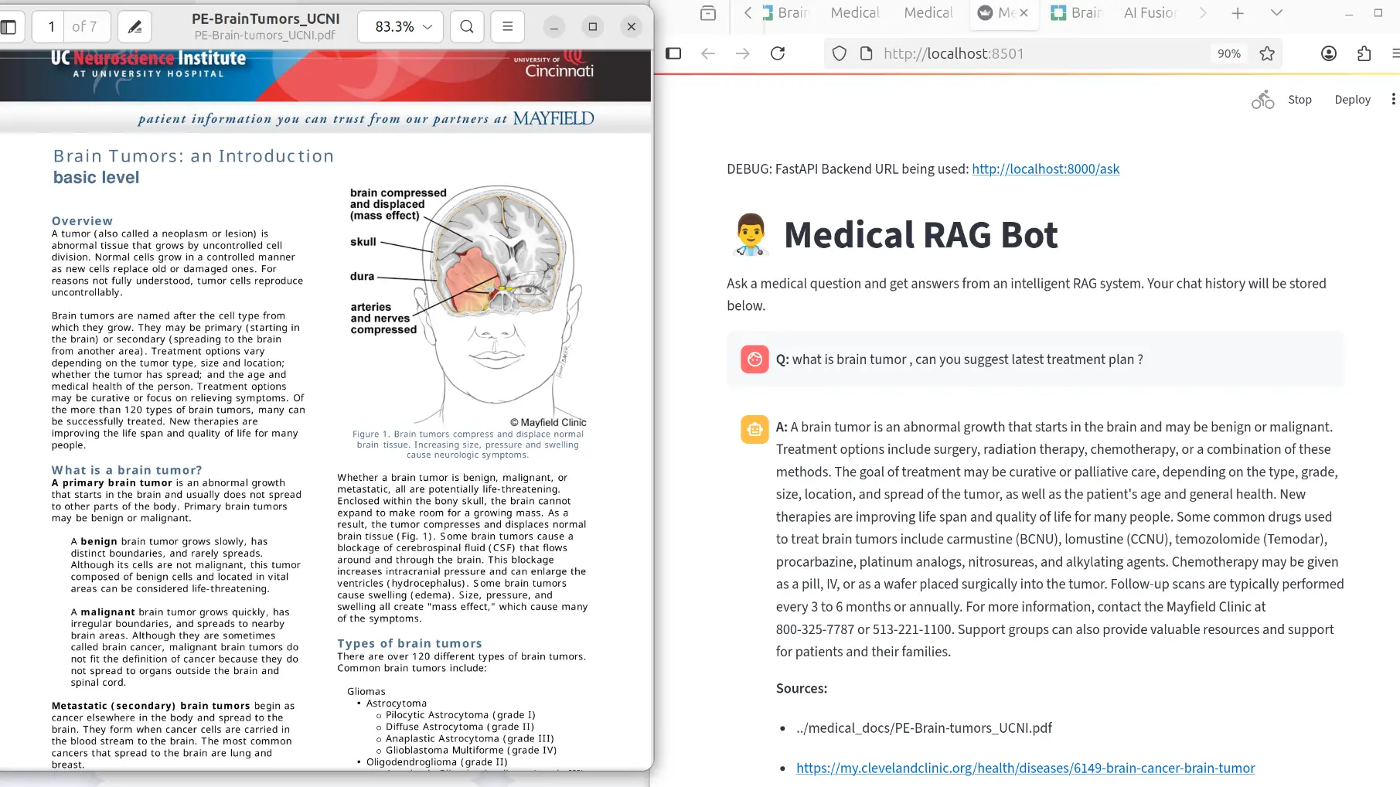Bookmark this page with the star
Screen dimensions: 1400x787
(1267, 53)
